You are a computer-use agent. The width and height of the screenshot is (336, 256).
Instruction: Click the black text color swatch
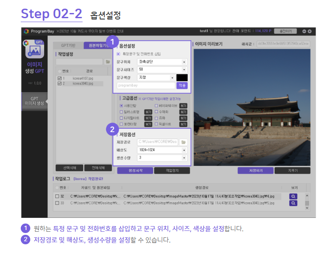click(182, 78)
